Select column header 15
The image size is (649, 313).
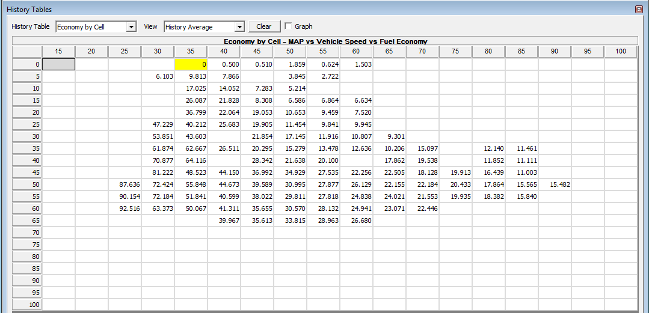(x=58, y=52)
